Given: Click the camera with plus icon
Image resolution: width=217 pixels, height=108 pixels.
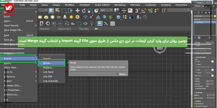Looking at the screenshot, I should coord(73,23).
